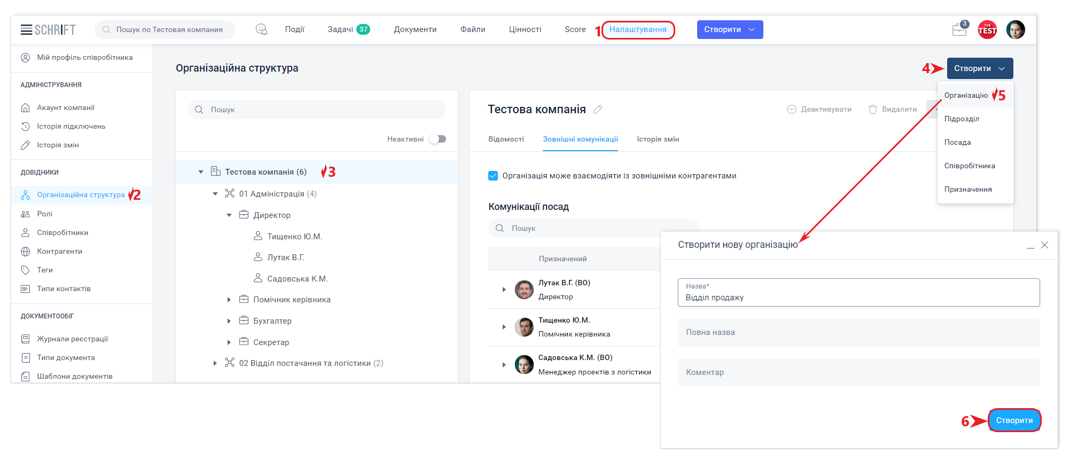Switch to the Історія змін tab
This screenshot has height=461, width=1070.
click(x=658, y=139)
